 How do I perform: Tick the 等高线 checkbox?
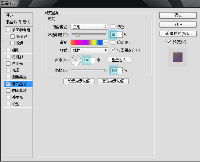(x=13, y=37)
